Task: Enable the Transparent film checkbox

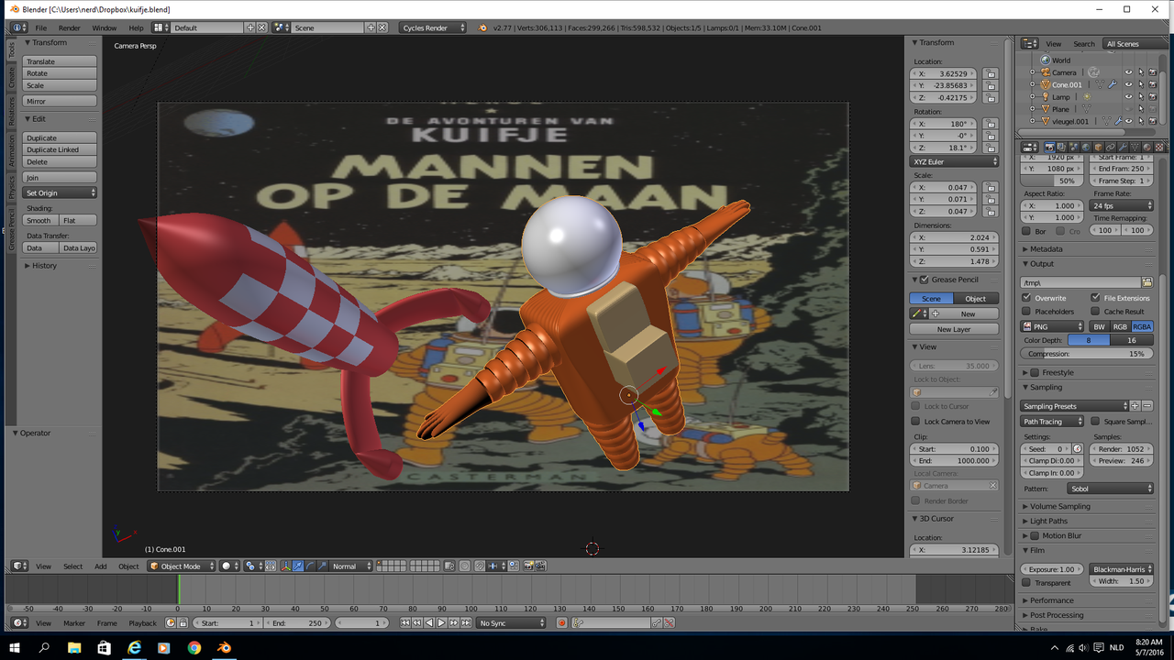Action: pos(1026,582)
